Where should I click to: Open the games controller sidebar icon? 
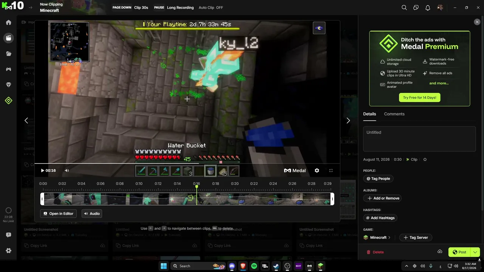[8, 69]
